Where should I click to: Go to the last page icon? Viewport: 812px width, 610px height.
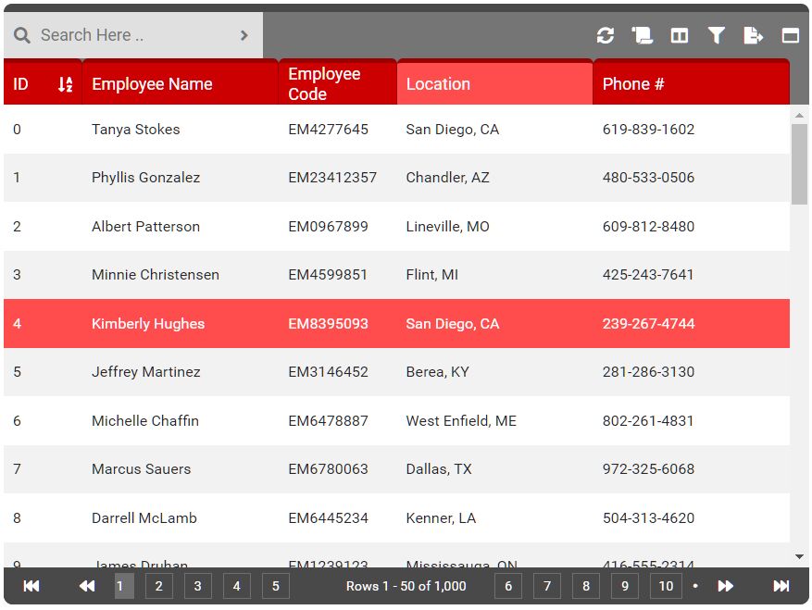(x=781, y=586)
